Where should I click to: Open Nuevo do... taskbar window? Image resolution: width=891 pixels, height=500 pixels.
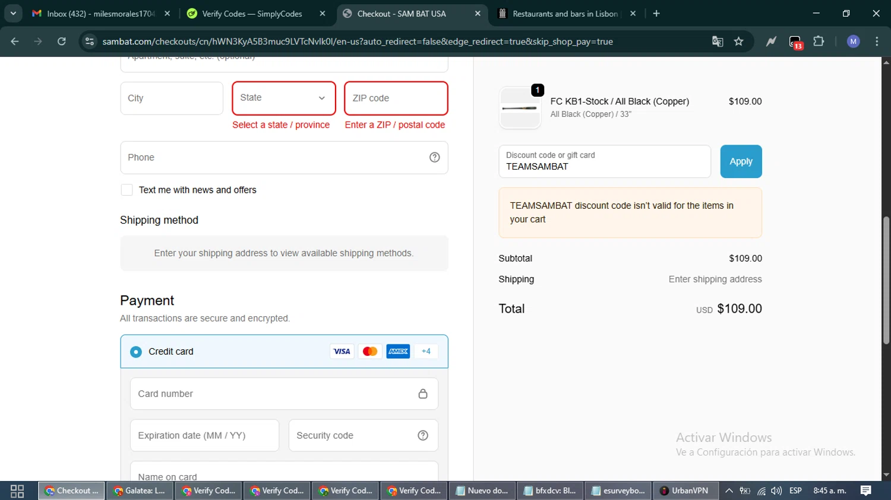point(482,491)
